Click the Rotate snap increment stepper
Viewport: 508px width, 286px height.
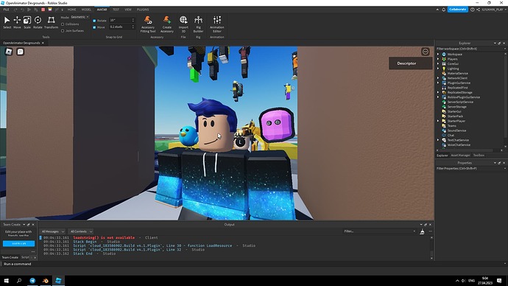(x=133, y=20)
